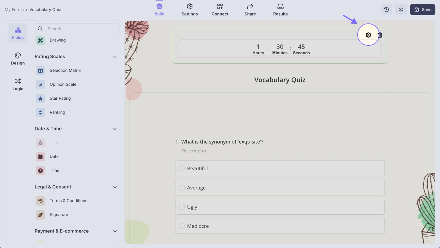Add an Opinion Scale field

[63, 84]
